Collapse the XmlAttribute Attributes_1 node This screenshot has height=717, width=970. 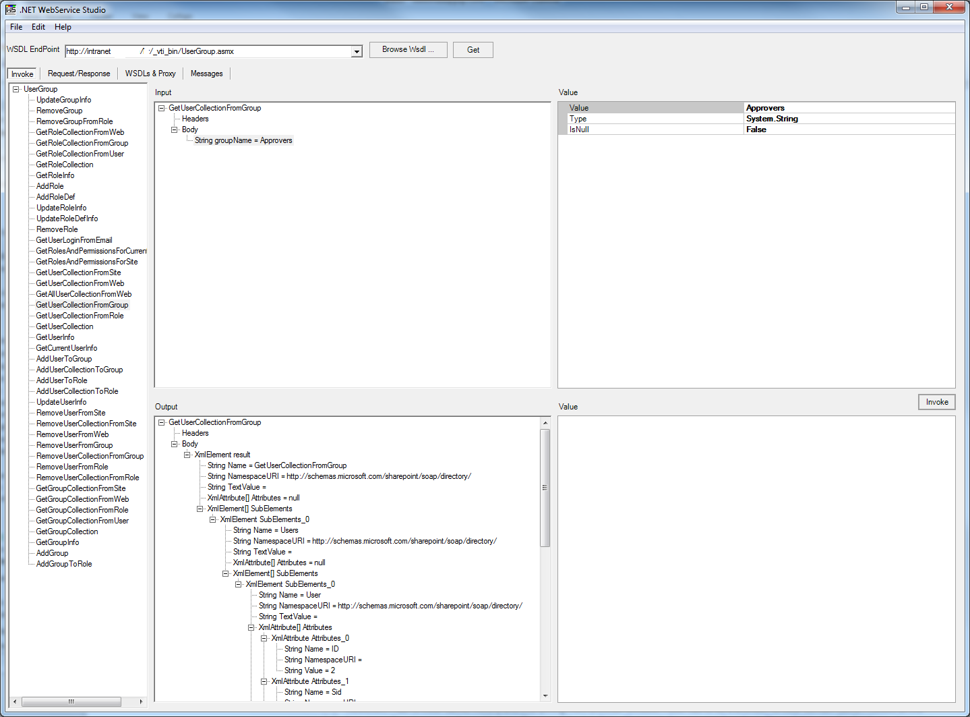click(x=264, y=681)
